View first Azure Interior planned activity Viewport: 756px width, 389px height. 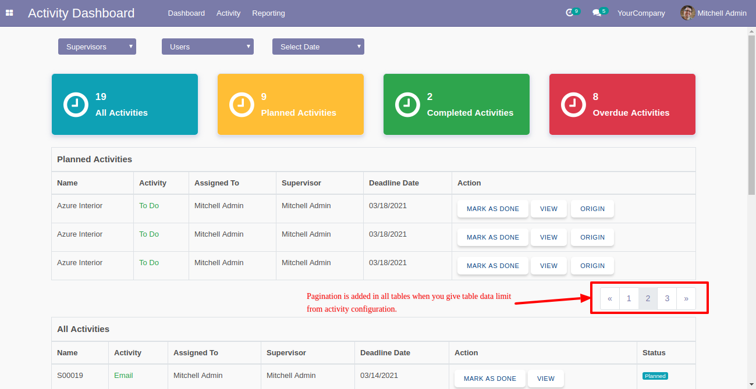click(549, 209)
